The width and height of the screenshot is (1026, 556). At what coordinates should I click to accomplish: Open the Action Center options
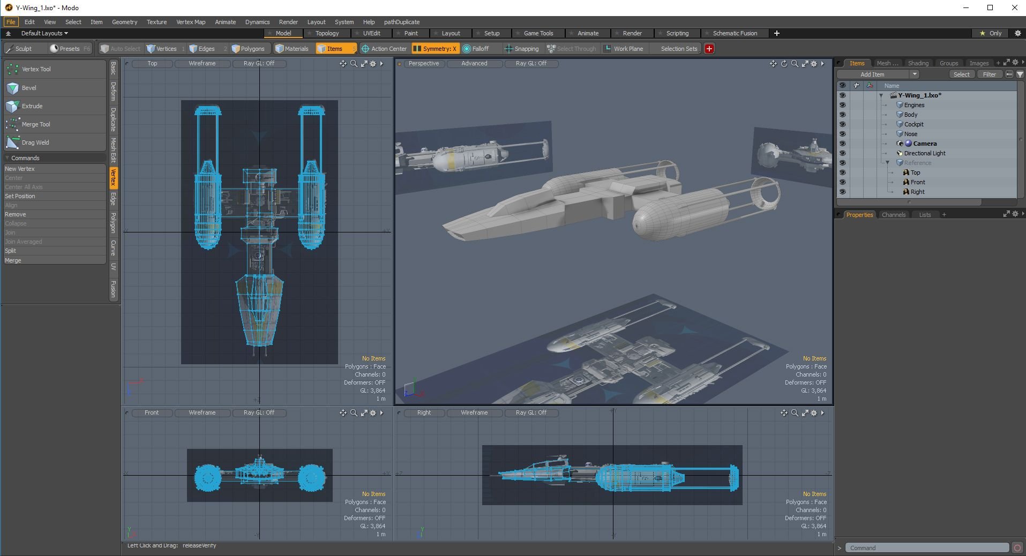coord(383,49)
